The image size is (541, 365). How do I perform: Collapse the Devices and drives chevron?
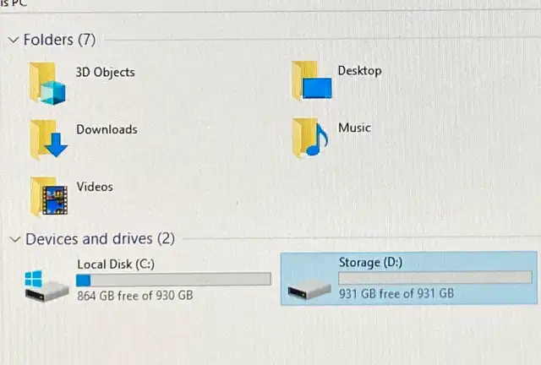(x=15, y=239)
